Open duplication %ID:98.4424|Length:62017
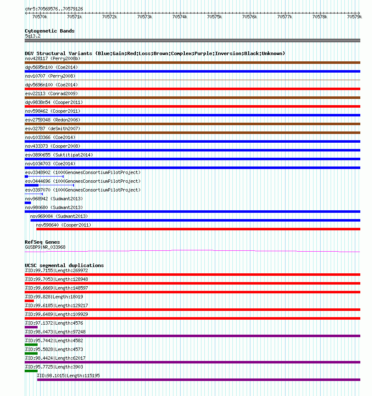Viewport: 372px width, 396px height. pyautogui.click(x=55, y=358)
